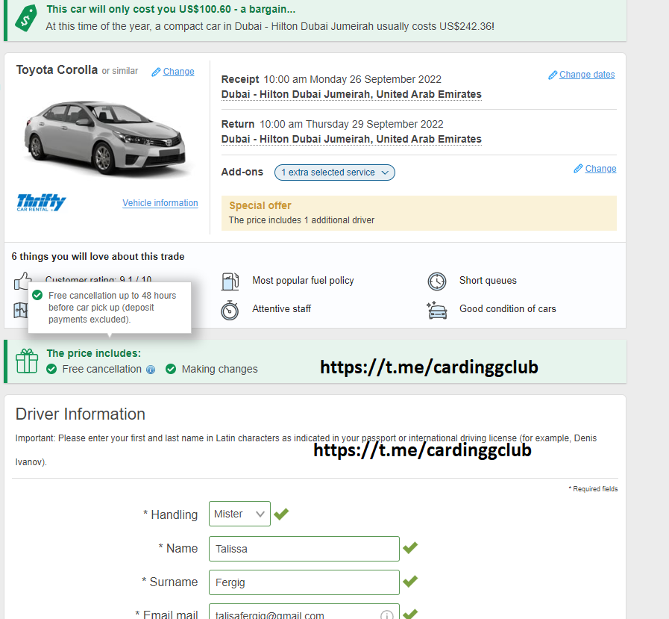Click the map icon partly behind the tooltip
The height and width of the screenshot is (619, 669).
[x=20, y=310]
